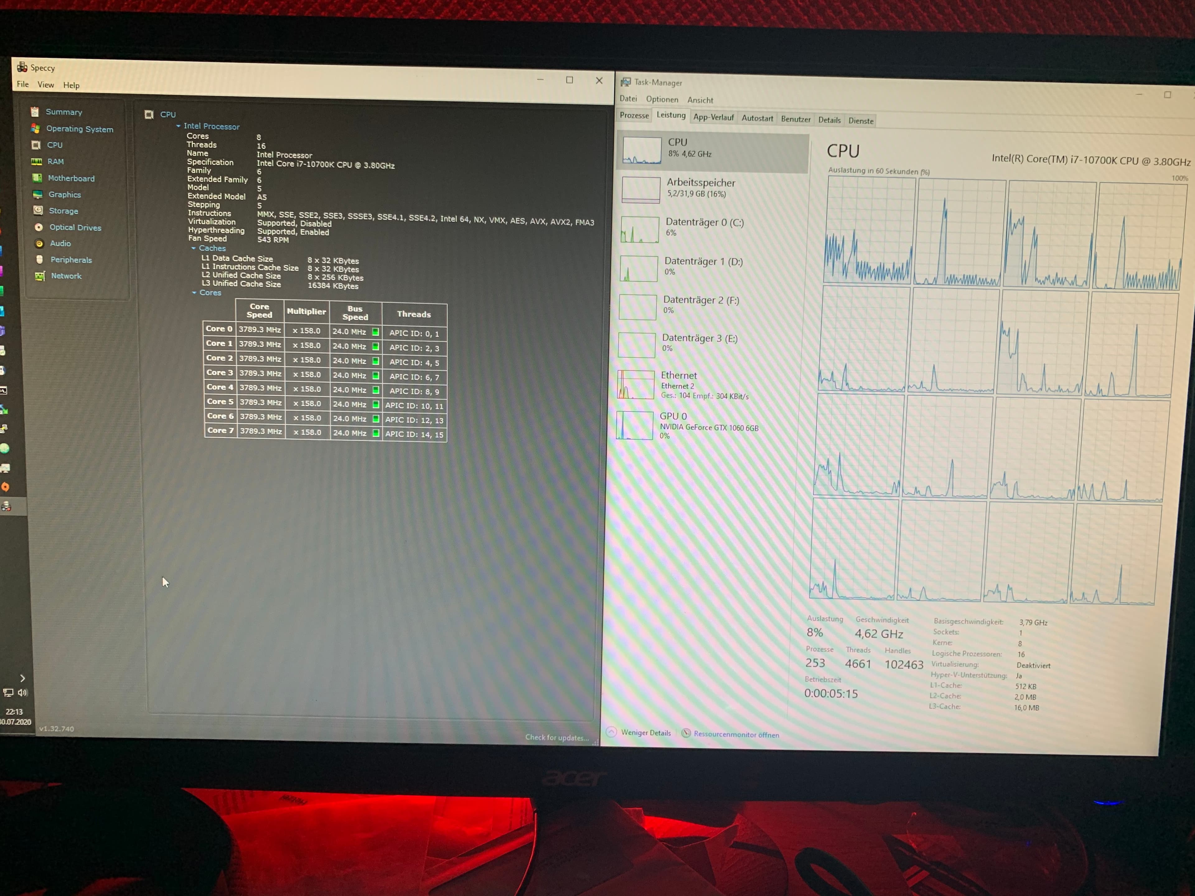Open the Audio speaker icon in Speccy
1195x896 pixels.
coord(40,244)
